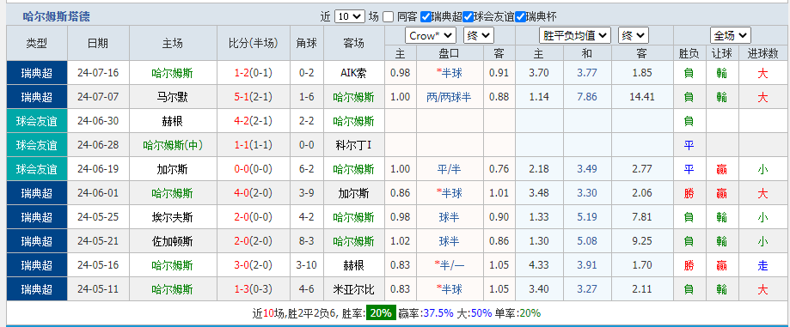Click home team 埃尔夫斯
This screenshot has height=327, width=790.
(x=172, y=217)
